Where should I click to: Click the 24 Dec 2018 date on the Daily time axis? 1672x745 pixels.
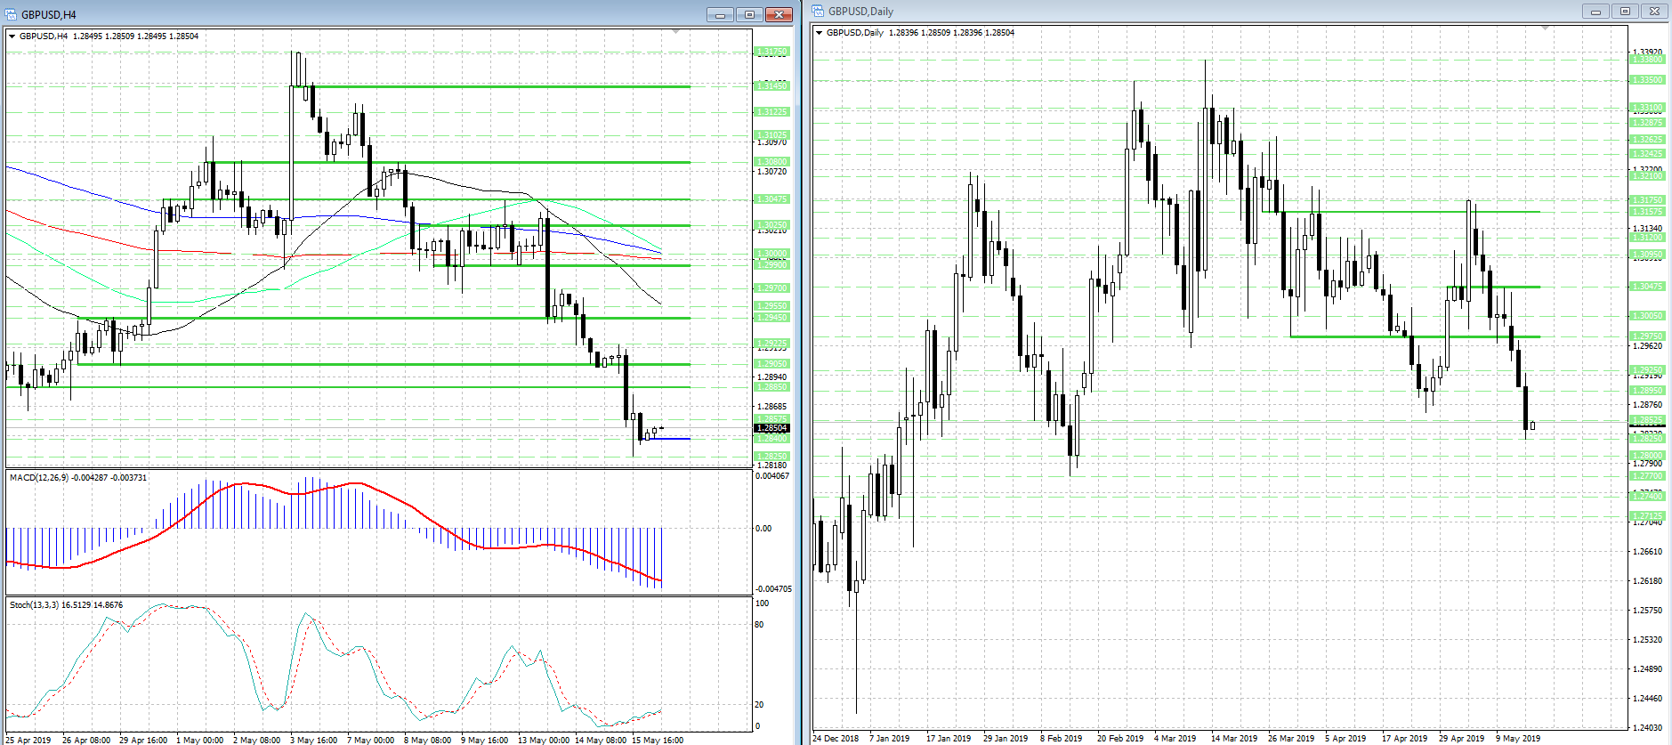pos(836,739)
